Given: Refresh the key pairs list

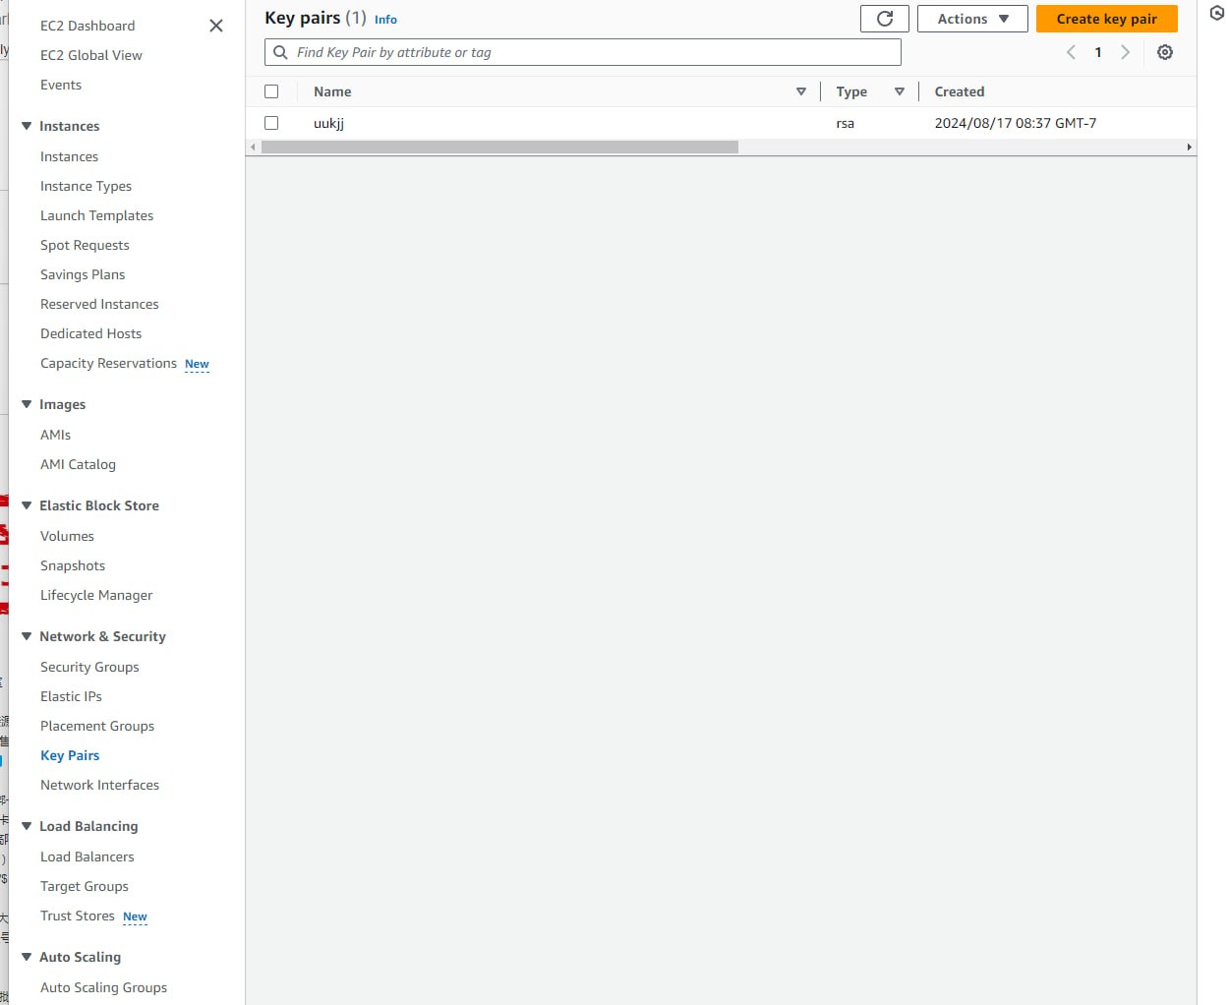Looking at the screenshot, I should tap(885, 19).
